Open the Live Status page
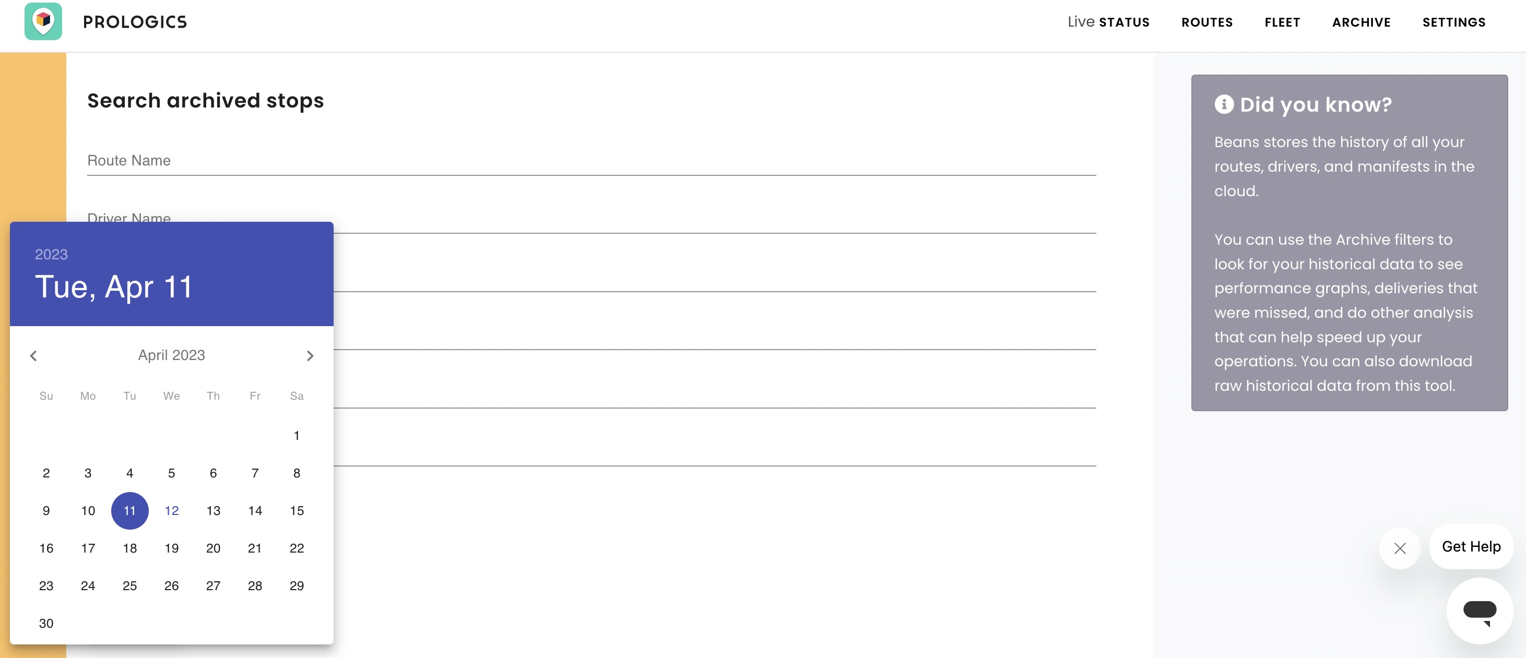 pos(1108,22)
